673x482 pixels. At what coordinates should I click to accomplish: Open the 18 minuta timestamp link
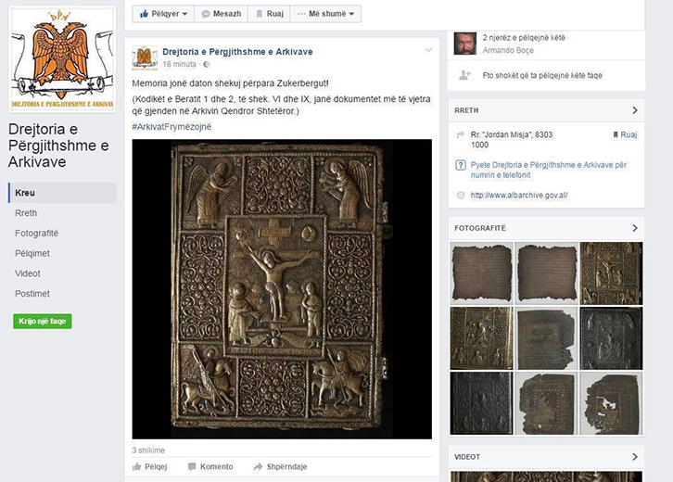coord(180,64)
